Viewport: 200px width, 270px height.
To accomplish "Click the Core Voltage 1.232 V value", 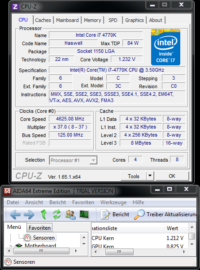I will click(x=127, y=59).
